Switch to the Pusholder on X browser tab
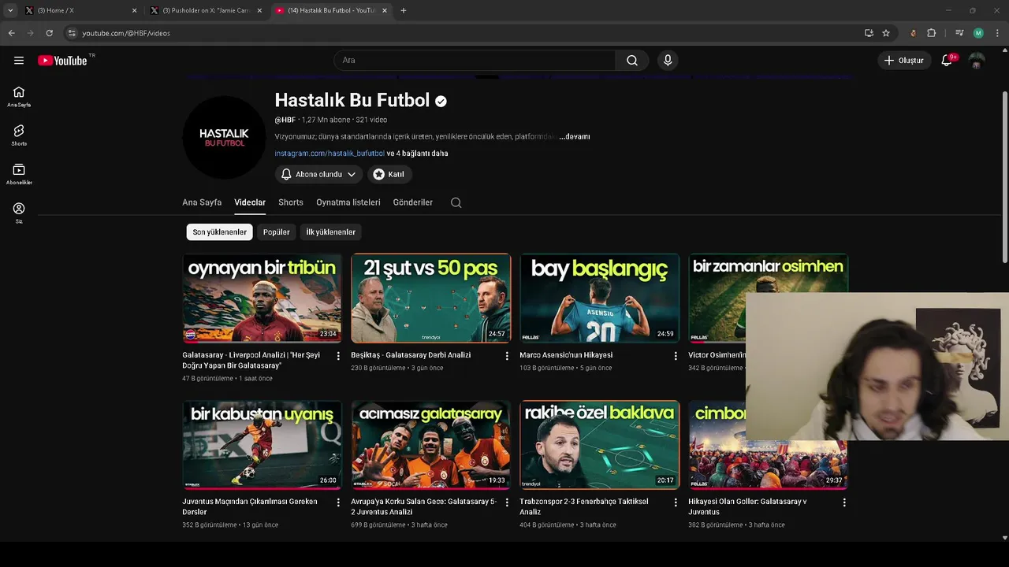 pos(205,10)
